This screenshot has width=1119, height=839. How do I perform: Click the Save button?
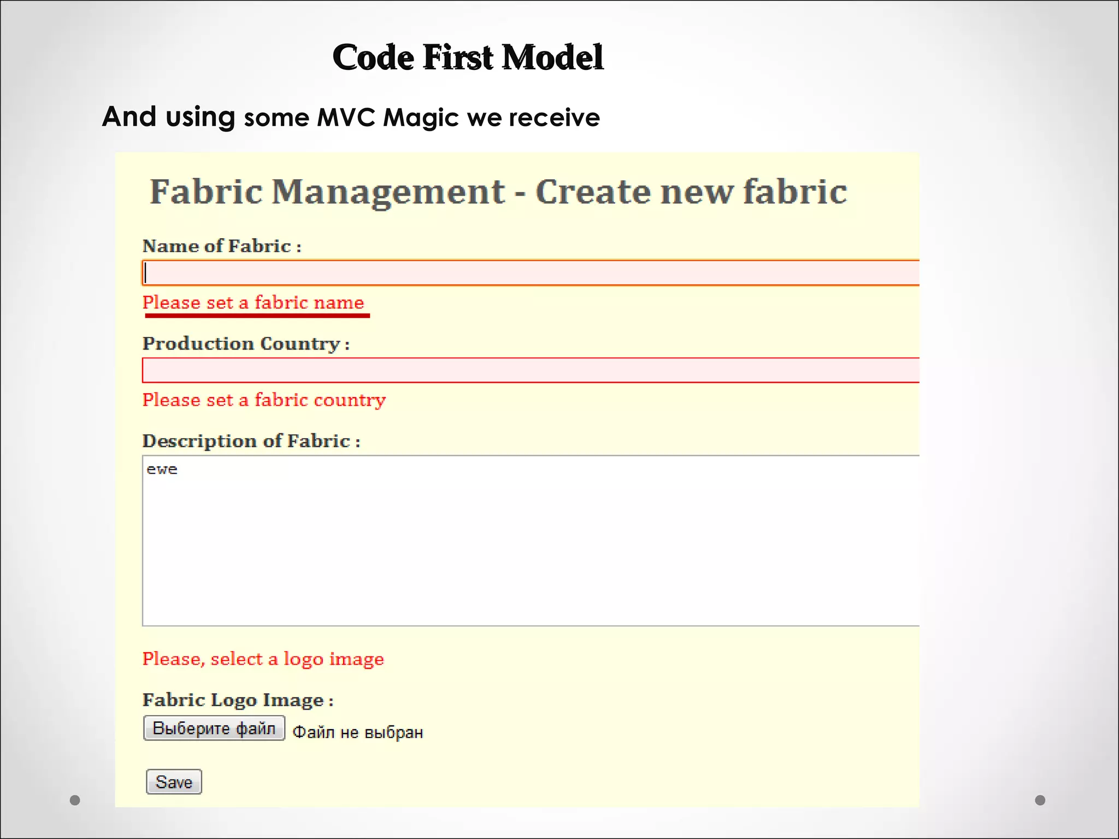point(174,782)
